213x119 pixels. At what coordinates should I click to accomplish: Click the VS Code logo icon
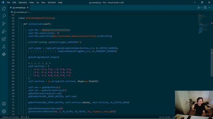coord(3,2)
